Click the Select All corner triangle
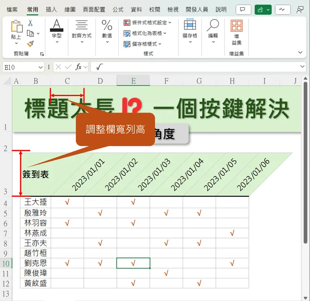The height and width of the screenshot is (301, 310). (8, 81)
